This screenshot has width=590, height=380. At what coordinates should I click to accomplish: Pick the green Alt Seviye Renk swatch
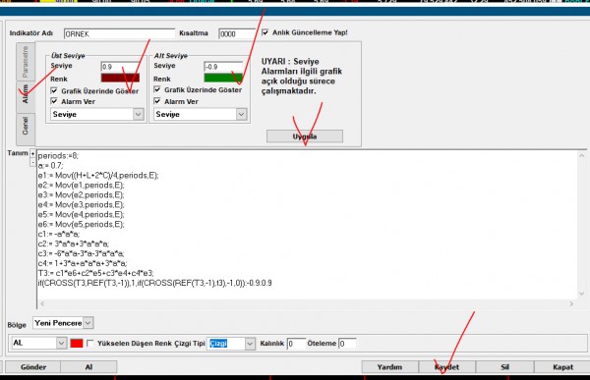[223, 78]
